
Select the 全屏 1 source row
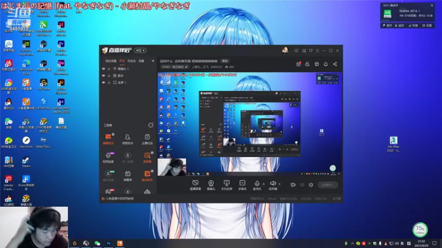coord(128,82)
